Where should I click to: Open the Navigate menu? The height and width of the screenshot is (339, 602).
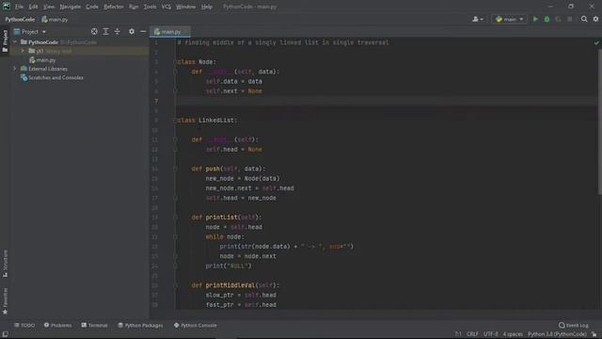pyautogui.click(x=71, y=7)
